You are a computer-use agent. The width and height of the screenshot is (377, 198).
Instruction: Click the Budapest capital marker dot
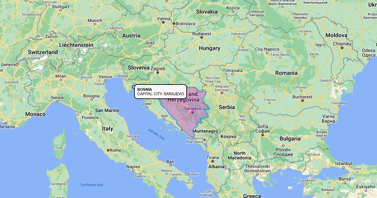pyautogui.click(x=202, y=37)
